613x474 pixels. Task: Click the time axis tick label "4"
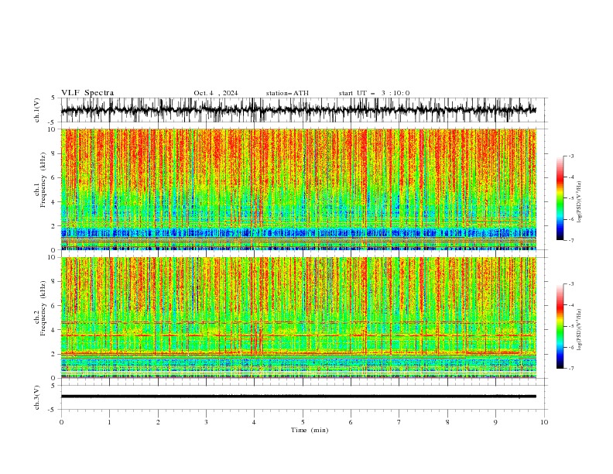pyautogui.click(x=254, y=422)
